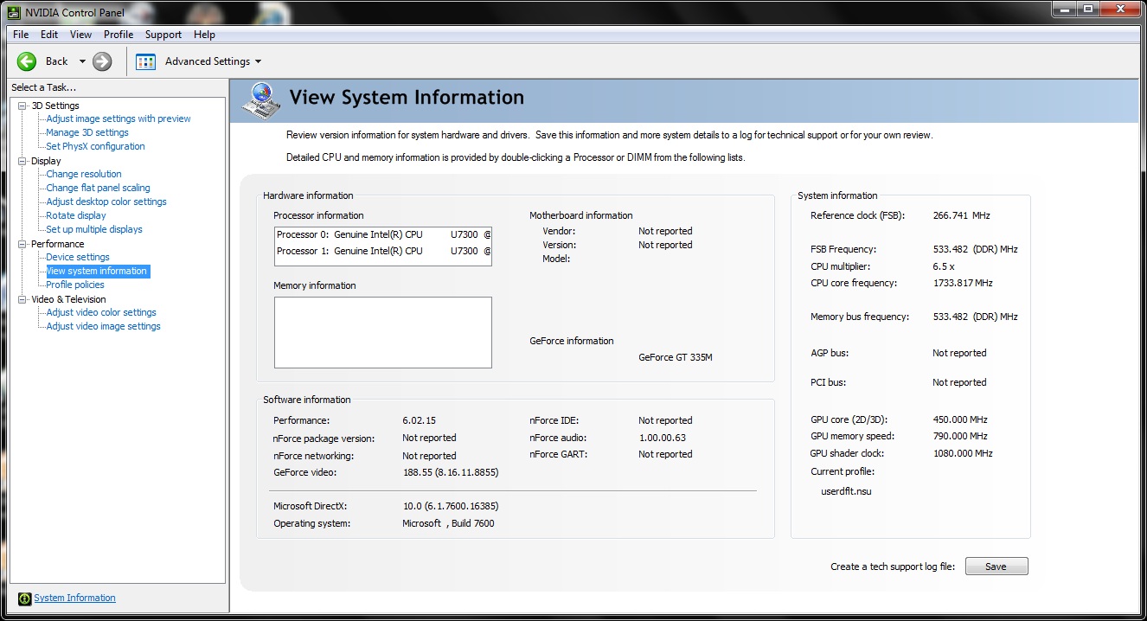Click the Performance 6.02.15 version value
Viewport: 1147px width, 621px height.
click(x=420, y=420)
